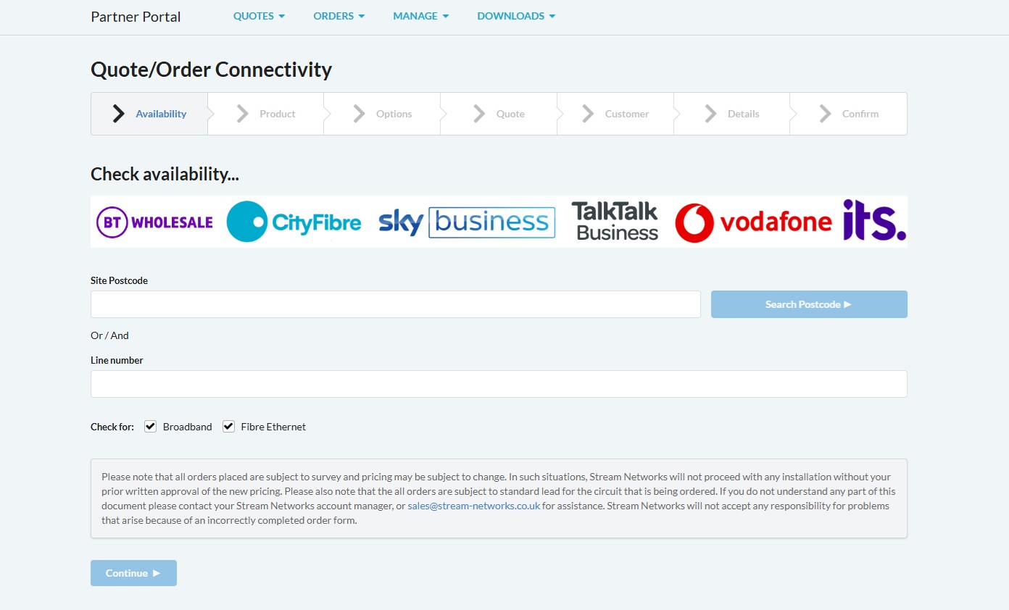The height and width of the screenshot is (610, 1009).
Task: Click the CityFibre logo
Action: [294, 222]
